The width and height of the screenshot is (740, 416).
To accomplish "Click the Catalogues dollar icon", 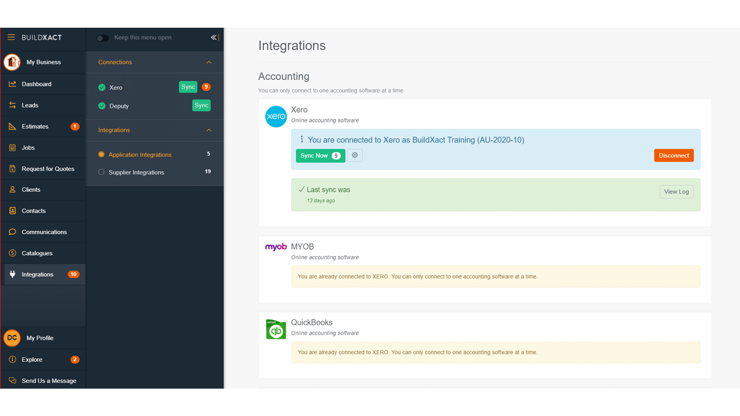I will 12,253.
